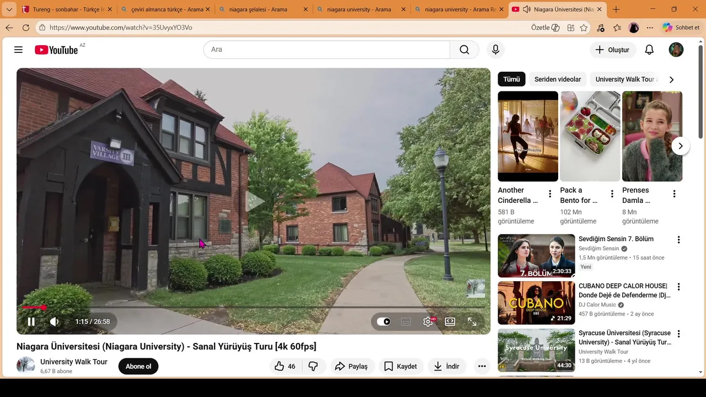Open options for Pack a Bento short
Viewport: 706px width, 397px height.
612,194
